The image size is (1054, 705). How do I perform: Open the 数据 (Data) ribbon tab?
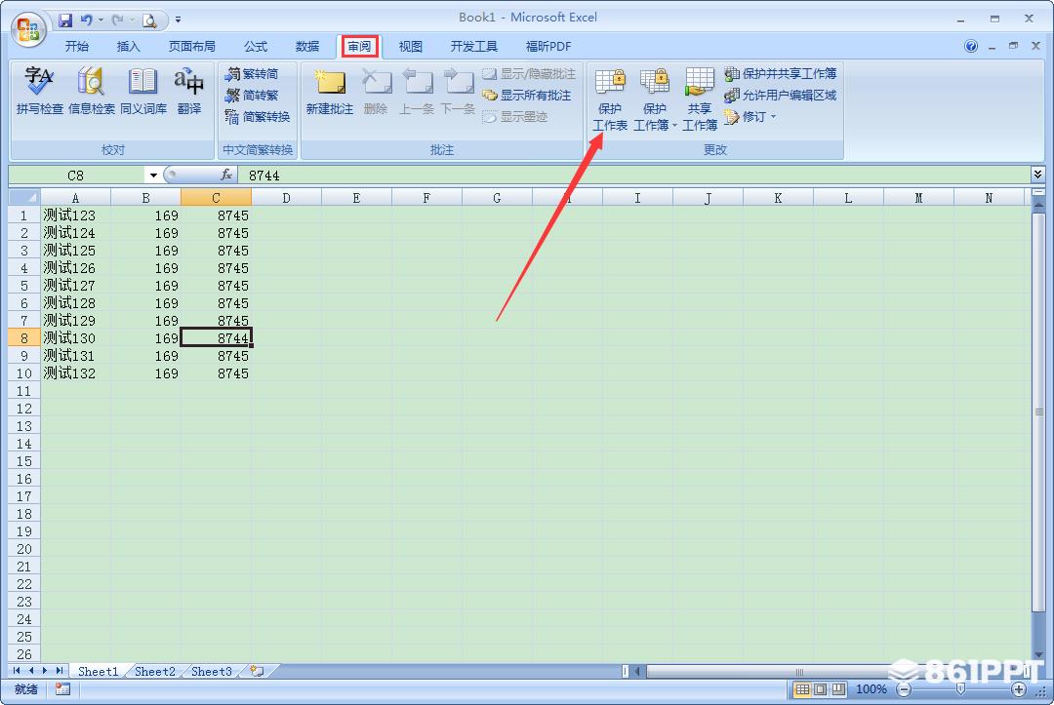(x=307, y=47)
